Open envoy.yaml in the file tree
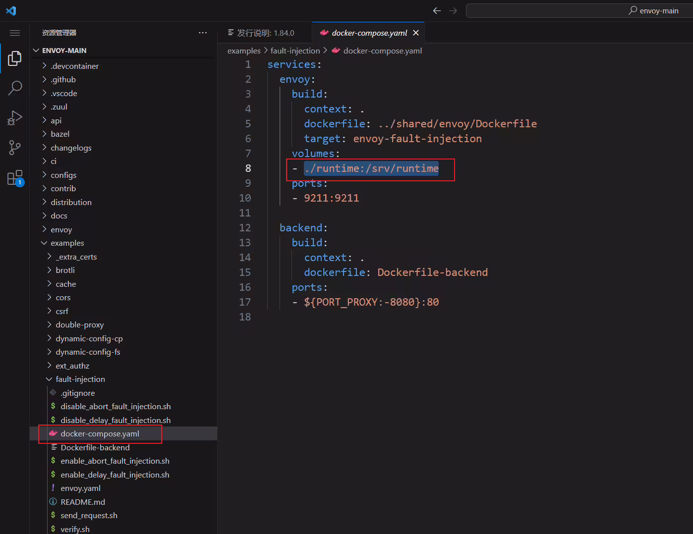The height and width of the screenshot is (534, 693). 80,488
